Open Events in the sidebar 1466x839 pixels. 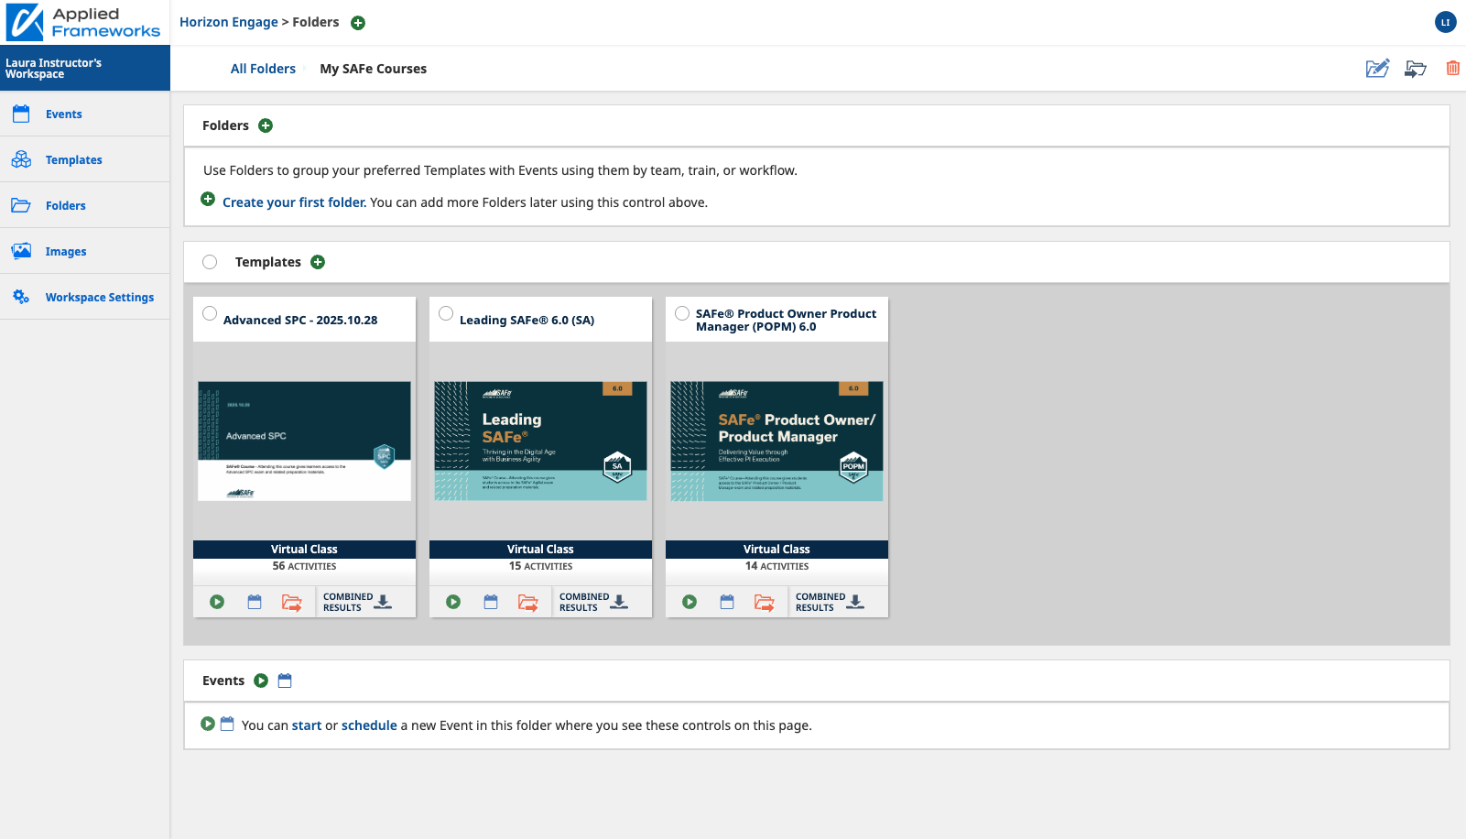pos(85,114)
